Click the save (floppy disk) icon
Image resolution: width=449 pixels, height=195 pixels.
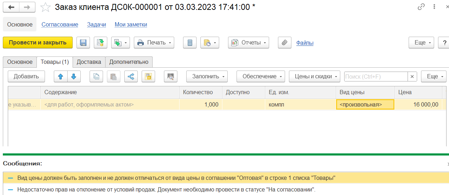[x=83, y=43]
